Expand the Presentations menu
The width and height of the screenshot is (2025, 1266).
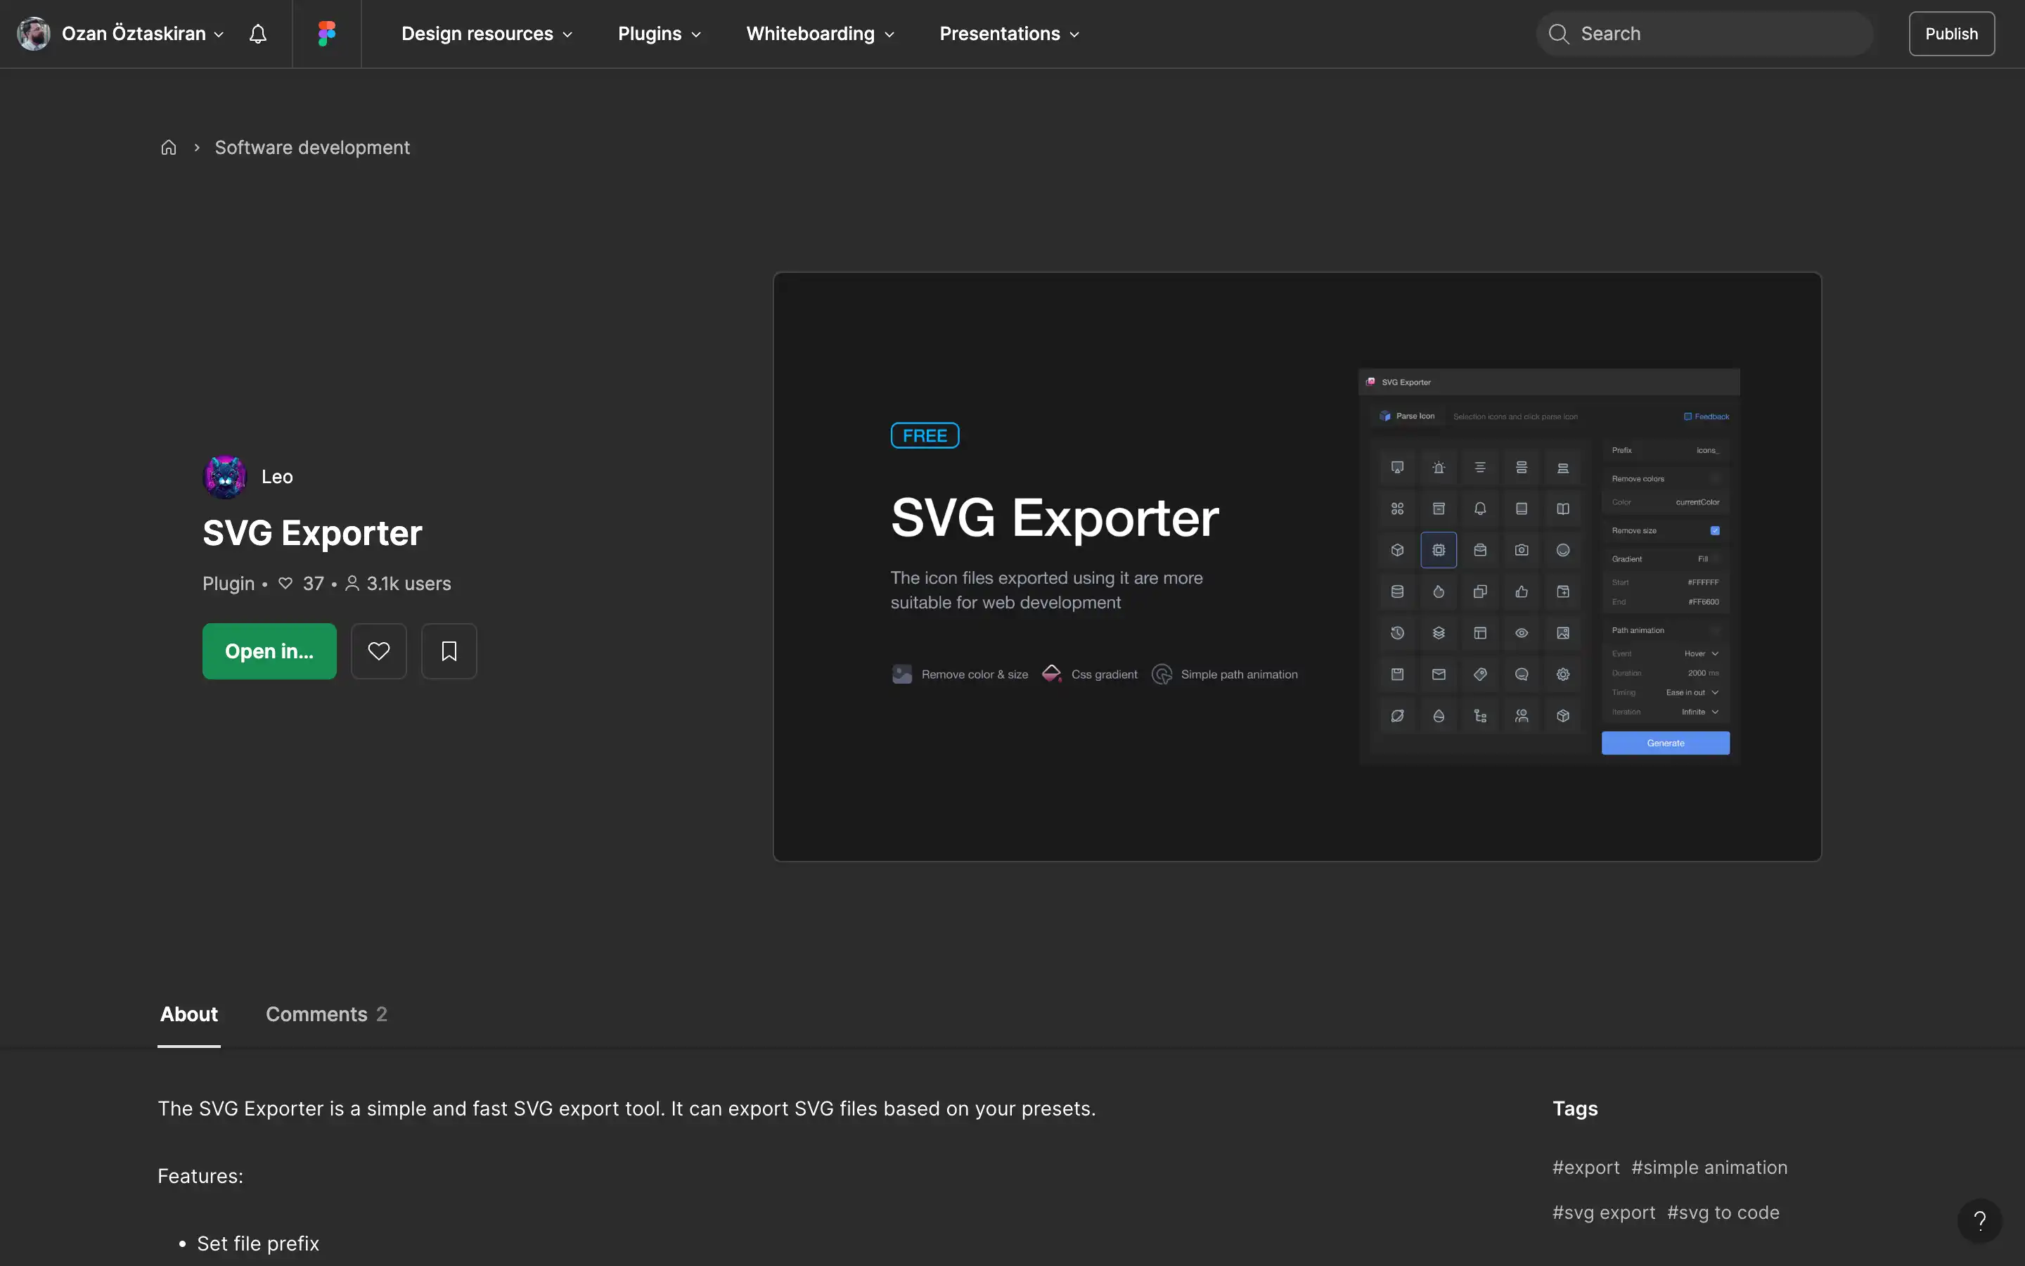1009,34
